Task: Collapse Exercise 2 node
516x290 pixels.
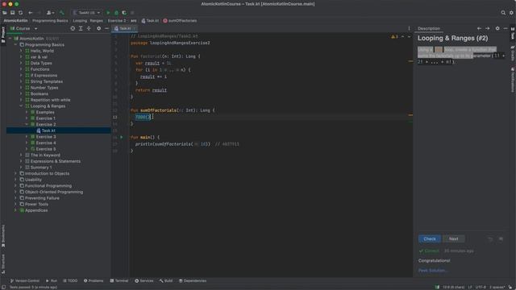Action: pyautogui.click(x=27, y=125)
